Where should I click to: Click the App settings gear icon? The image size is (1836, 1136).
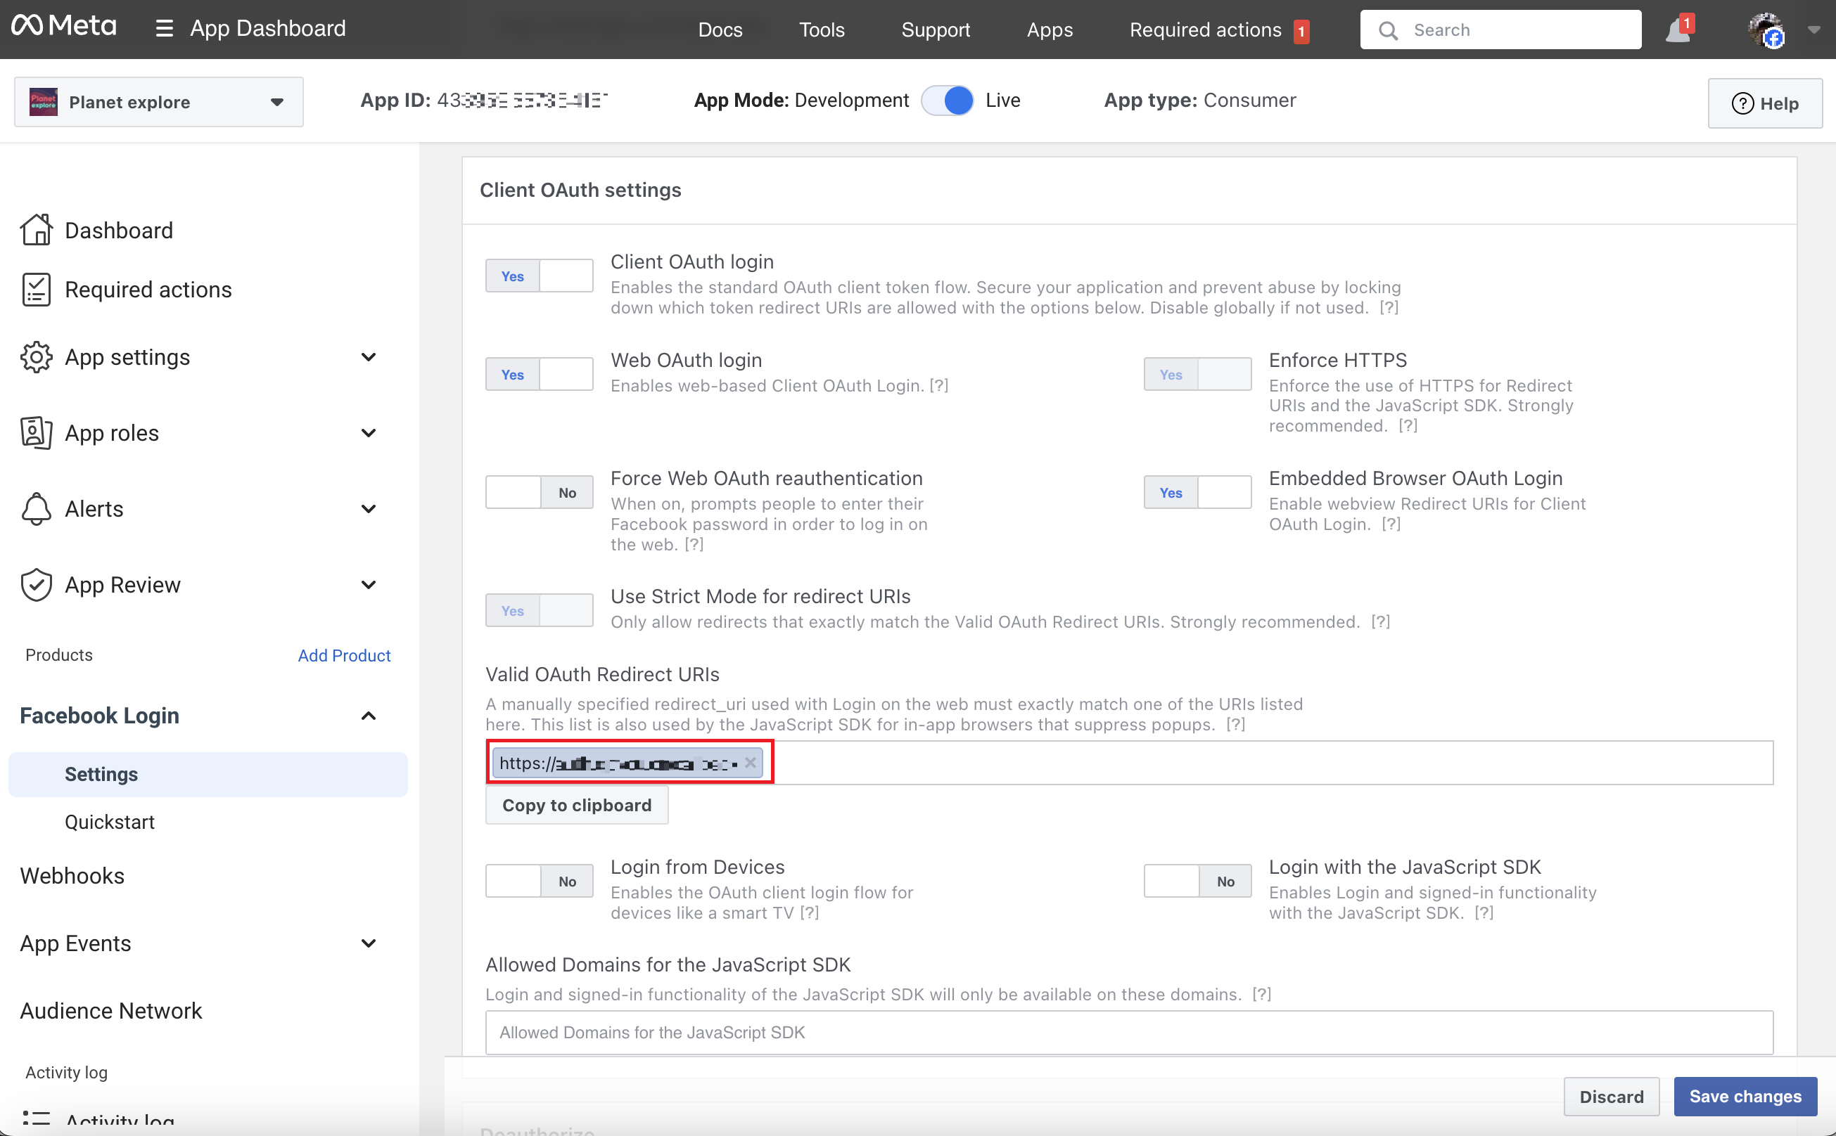coord(36,357)
